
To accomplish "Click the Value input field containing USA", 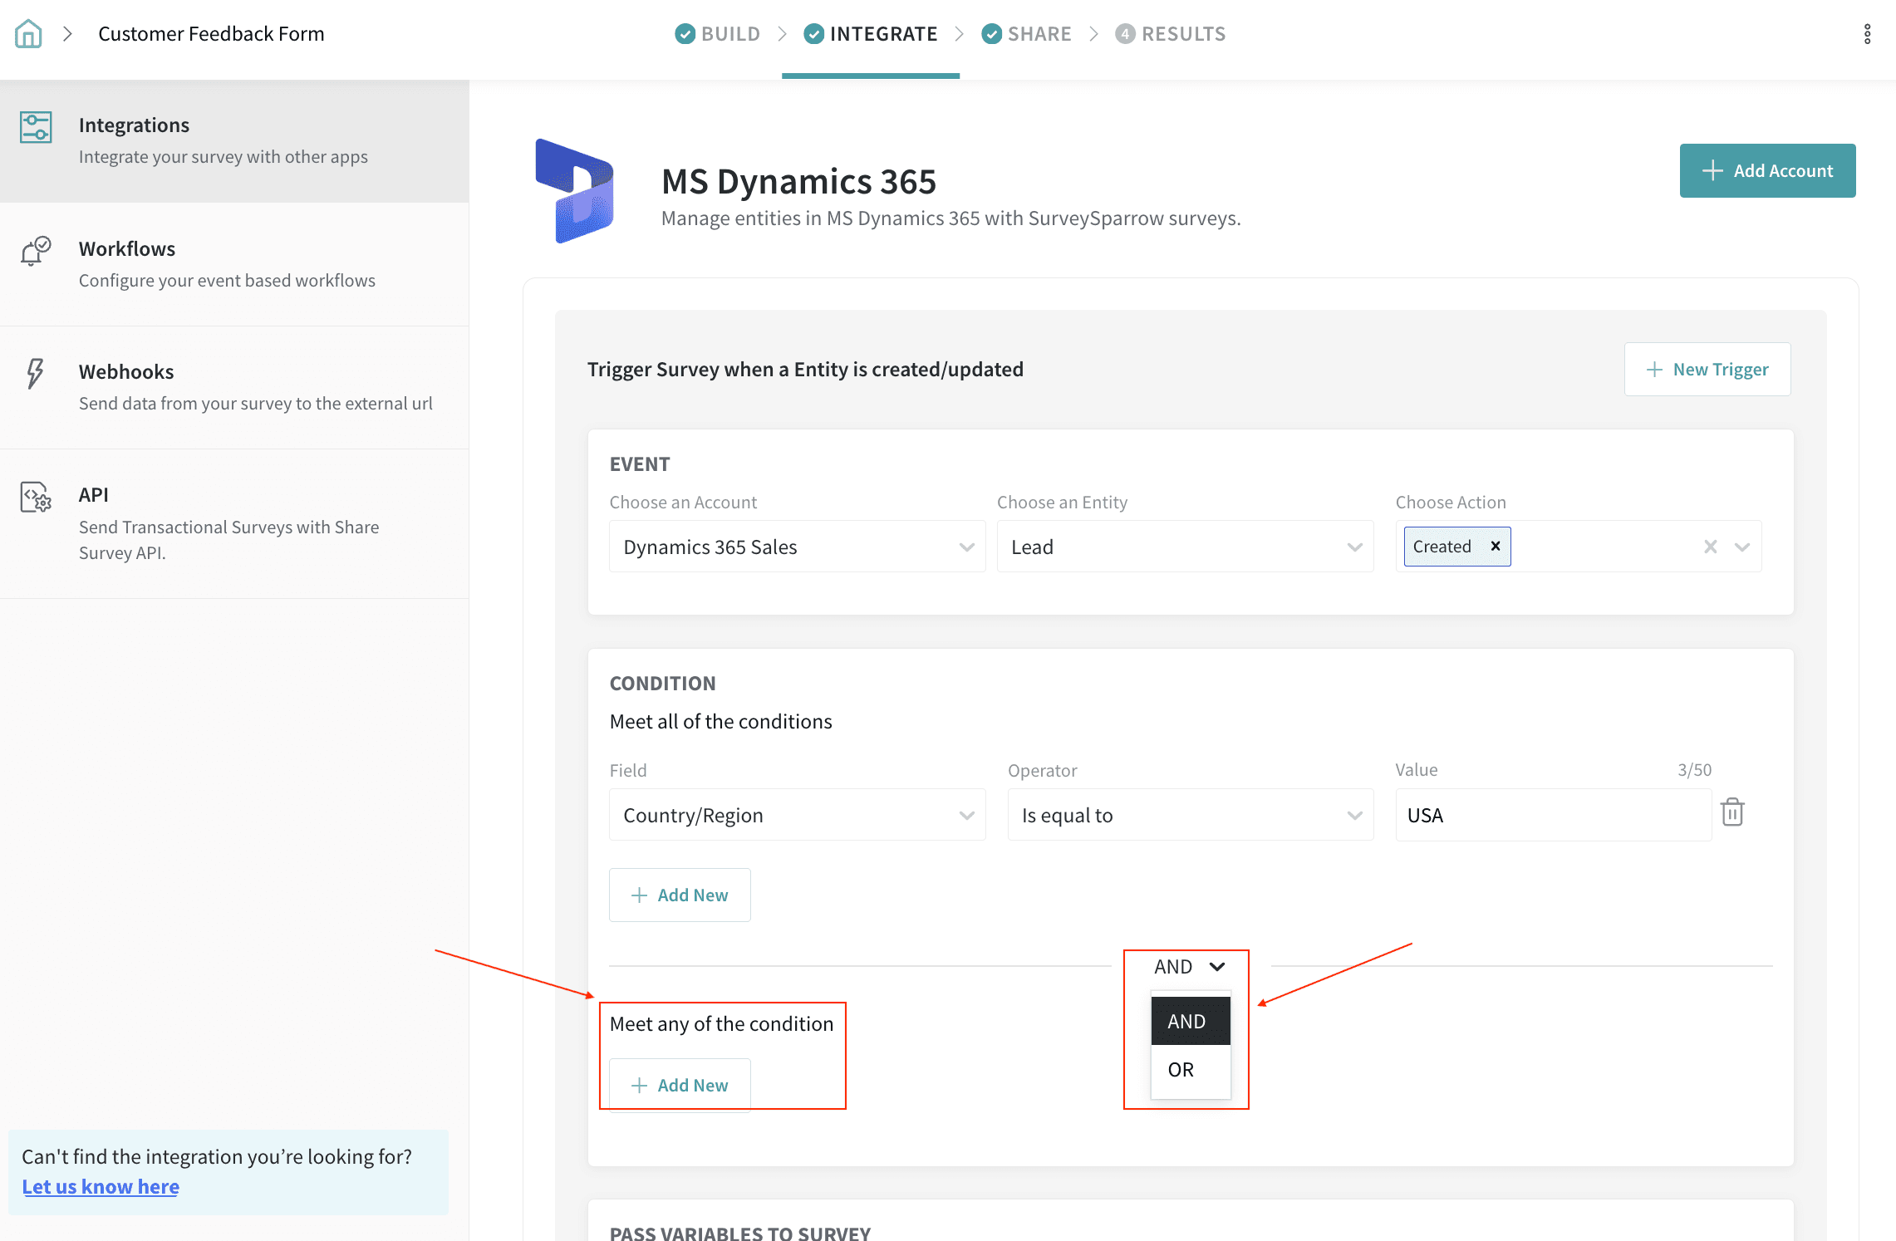I will click(x=1552, y=815).
